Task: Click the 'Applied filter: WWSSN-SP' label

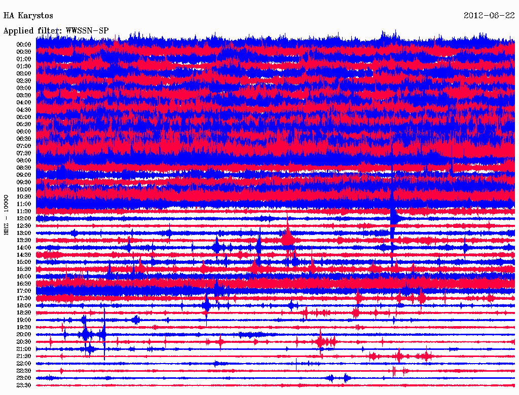Action: click(56, 31)
